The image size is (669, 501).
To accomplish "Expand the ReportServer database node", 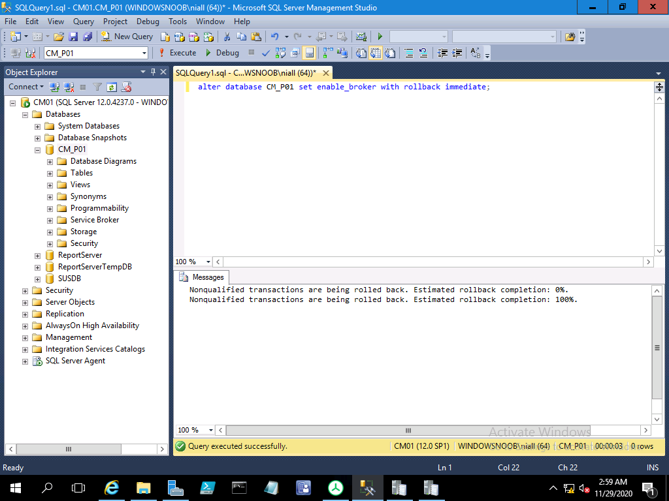I will 37,256.
